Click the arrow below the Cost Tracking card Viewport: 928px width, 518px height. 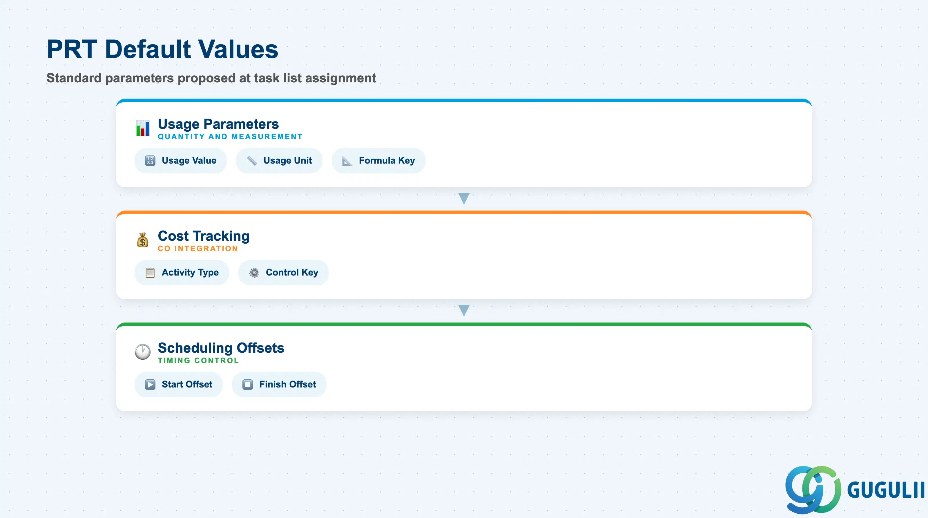coord(464,311)
